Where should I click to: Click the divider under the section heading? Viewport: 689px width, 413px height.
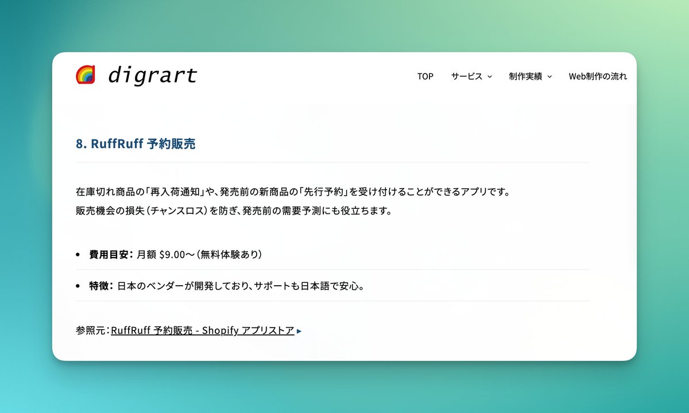click(x=332, y=162)
